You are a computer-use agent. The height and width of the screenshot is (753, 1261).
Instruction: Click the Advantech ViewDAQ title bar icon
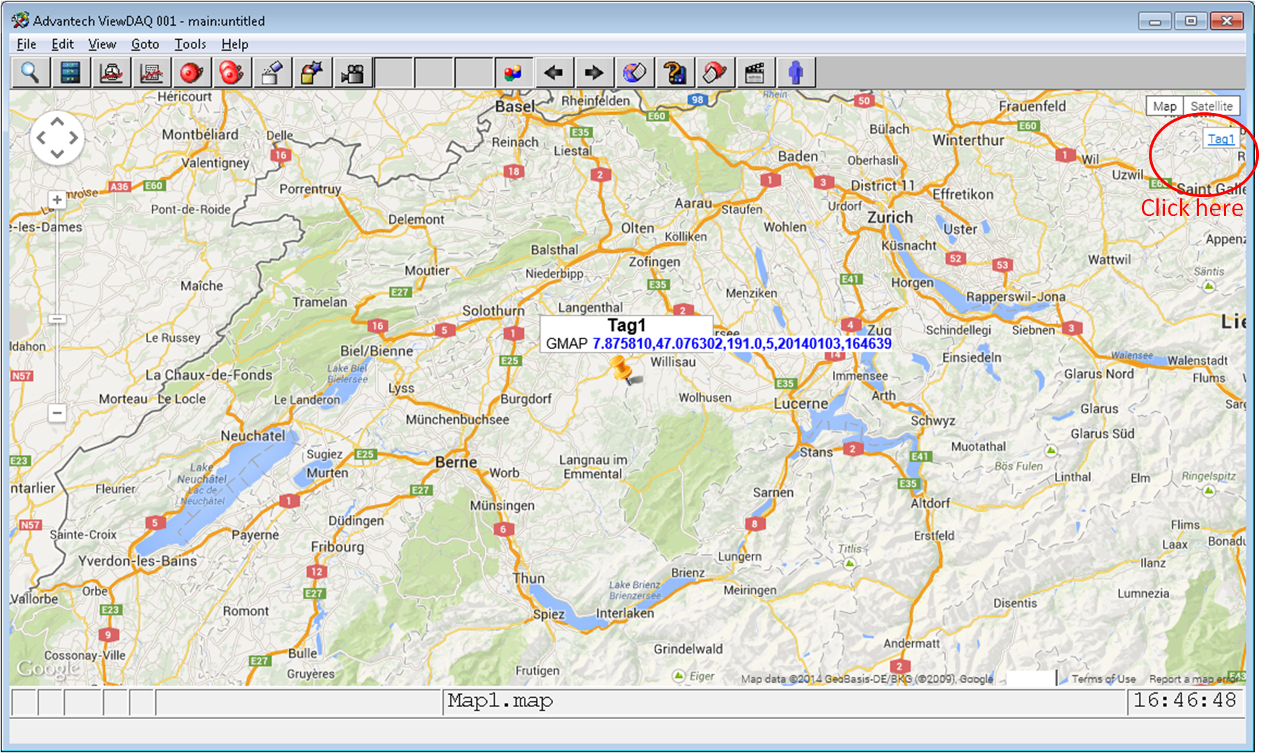tap(20, 20)
